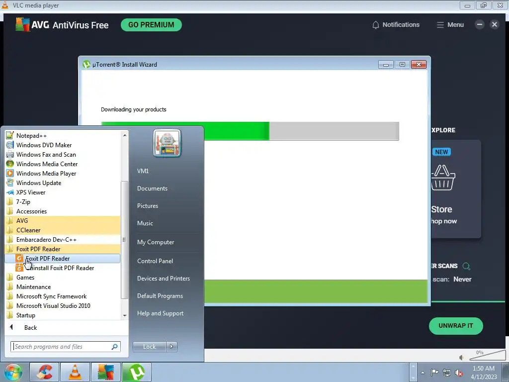Adjust the VLC volume slider
This screenshot has width=509, height=382.
(x=488, y=355)
